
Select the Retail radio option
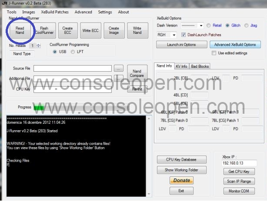208,26
